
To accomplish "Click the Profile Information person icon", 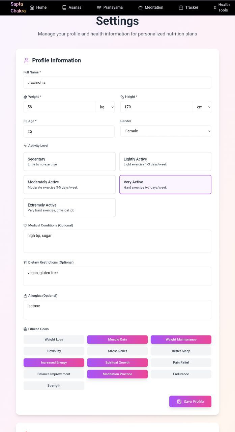I will pos(26,60).
